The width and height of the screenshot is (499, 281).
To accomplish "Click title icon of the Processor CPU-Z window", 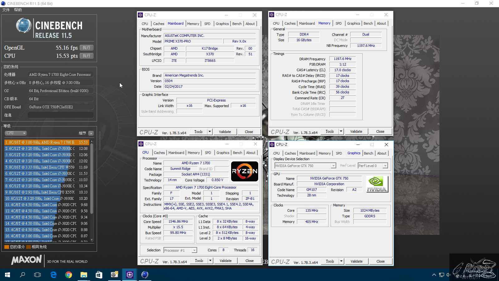I will tap(141, 144).
